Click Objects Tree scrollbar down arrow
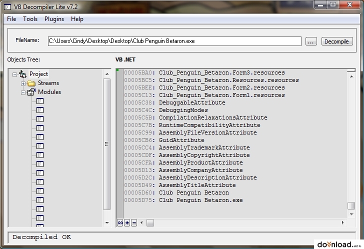The height and width of the screenshot is (249, 364). click(107, 223)
